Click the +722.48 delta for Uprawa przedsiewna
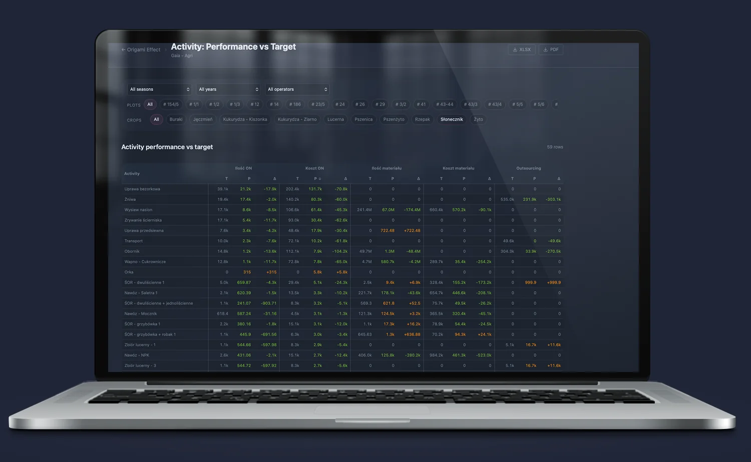 (x=412, y=230)
